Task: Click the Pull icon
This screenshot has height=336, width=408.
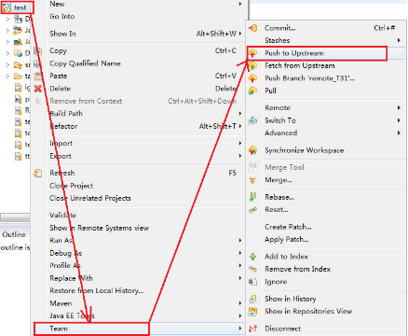Action: [253, 91]
